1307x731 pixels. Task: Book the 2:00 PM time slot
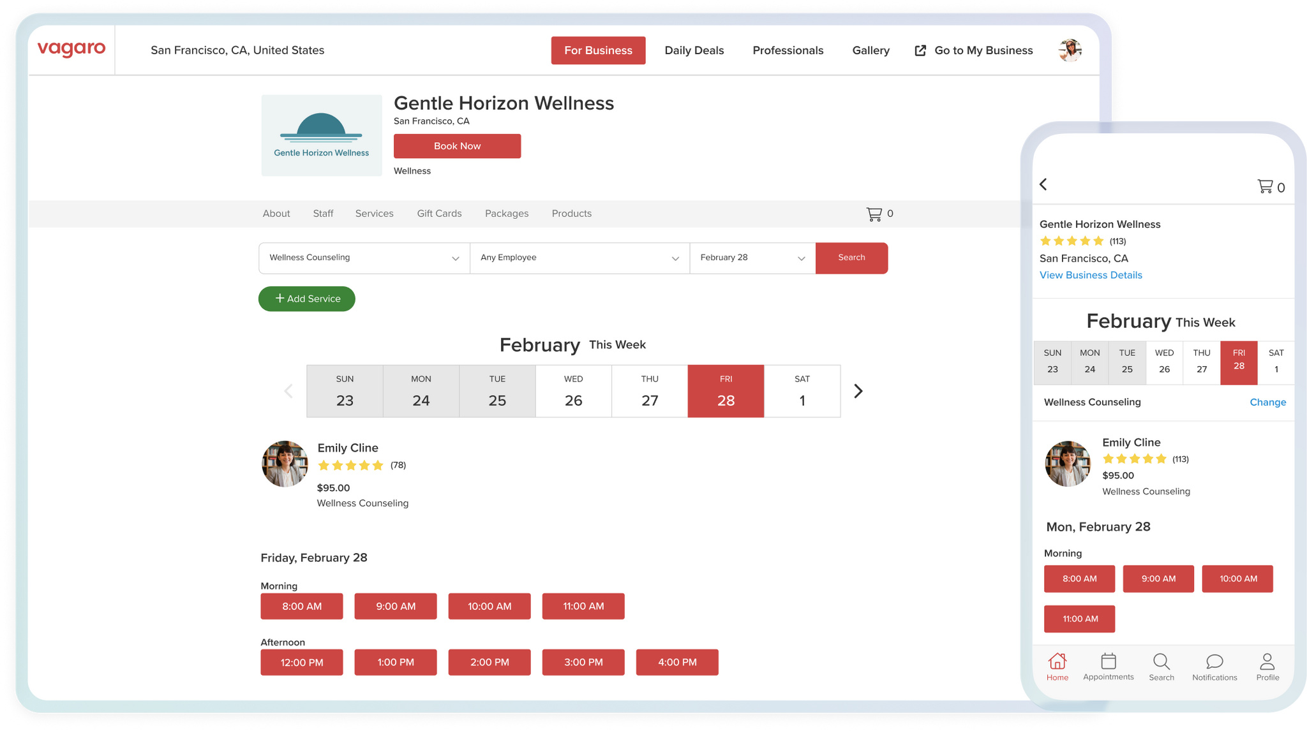489,662
